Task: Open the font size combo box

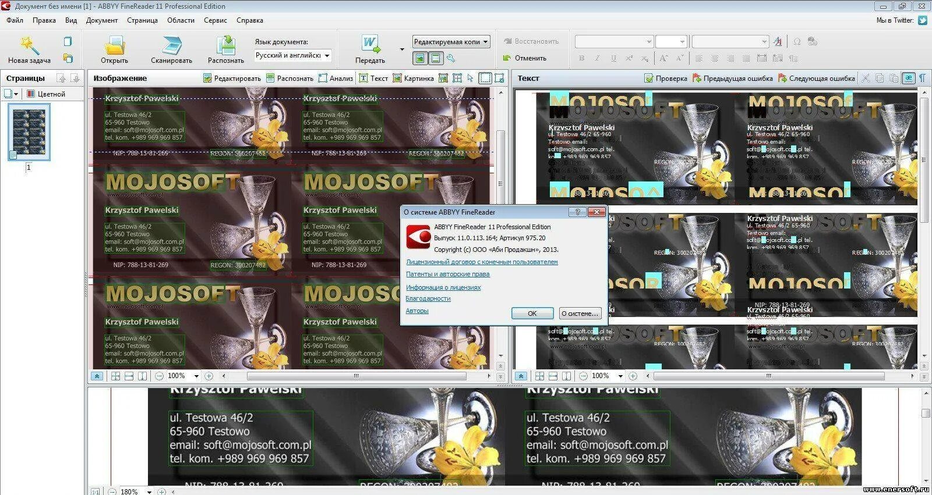Action: pos(672,41)
